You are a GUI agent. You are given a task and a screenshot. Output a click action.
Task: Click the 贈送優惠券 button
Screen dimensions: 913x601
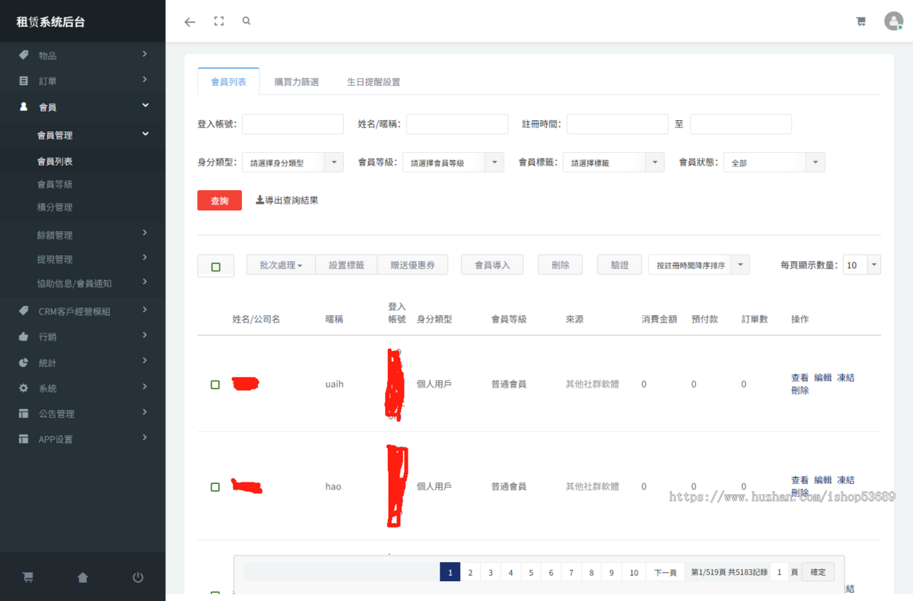[412, 264]
